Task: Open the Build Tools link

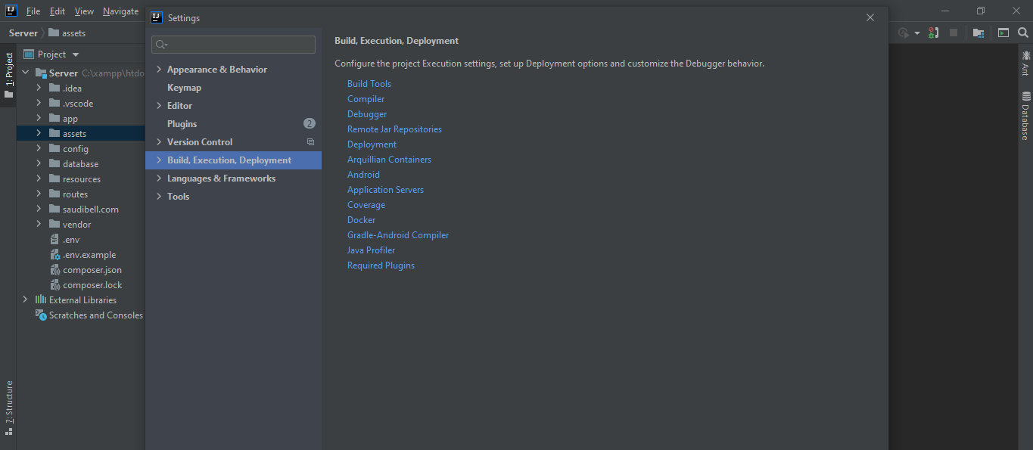Action: coord(369,84)
